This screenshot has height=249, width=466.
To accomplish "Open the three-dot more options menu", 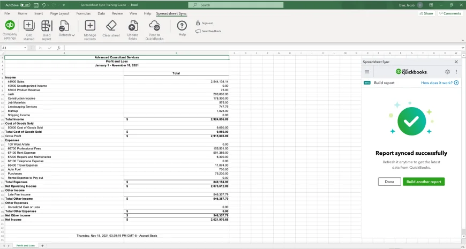I will coord(456,72).
